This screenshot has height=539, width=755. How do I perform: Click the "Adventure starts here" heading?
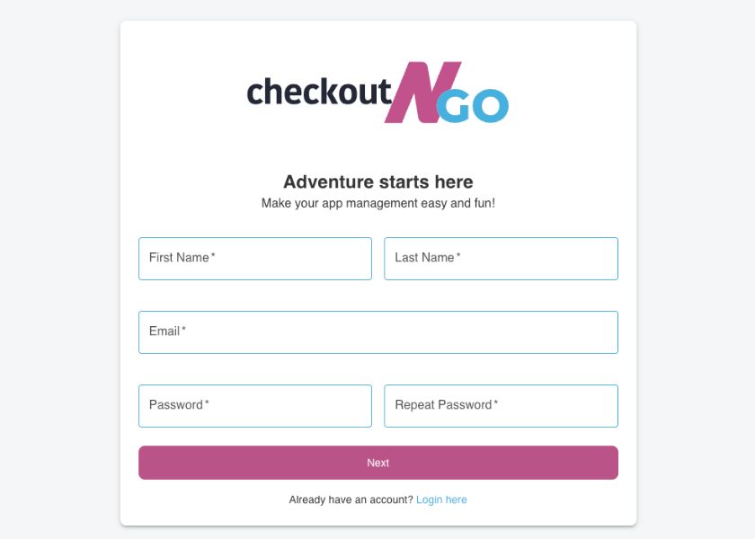click(377, 182)
